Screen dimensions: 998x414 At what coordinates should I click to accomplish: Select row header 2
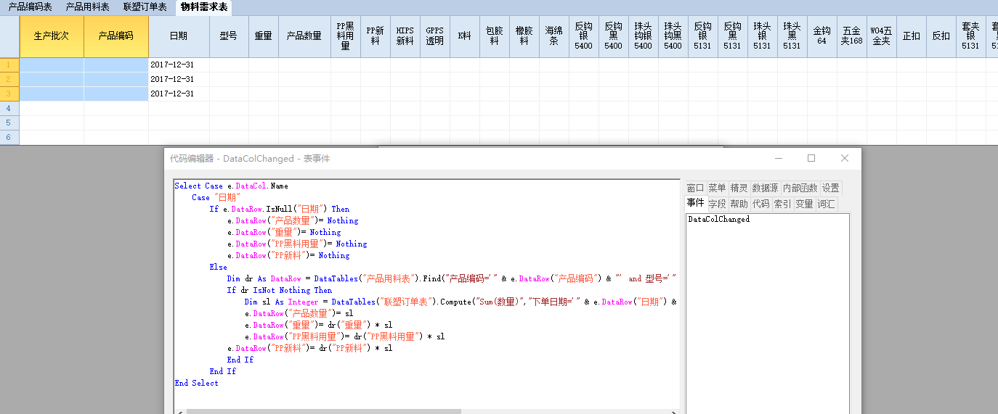click(x=9, y=79)
